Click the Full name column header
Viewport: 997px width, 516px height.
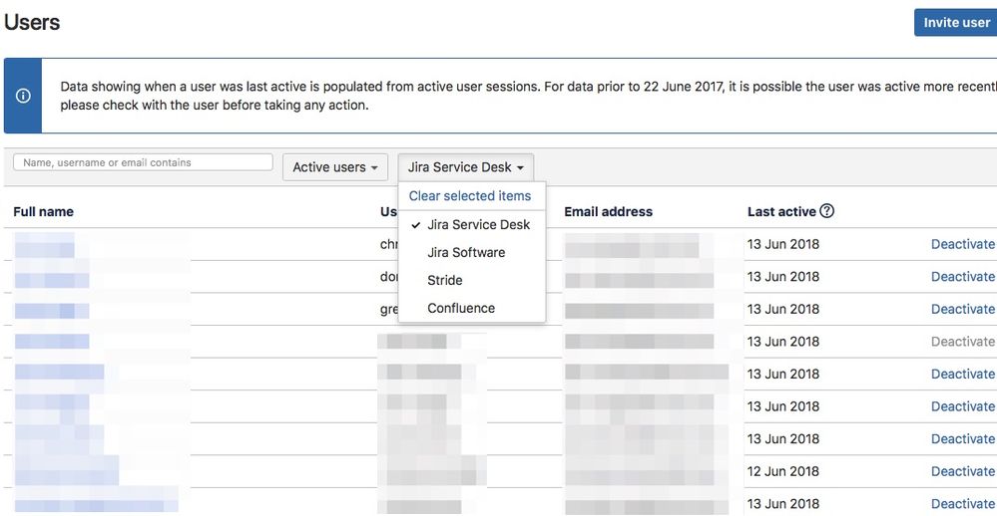click(43, 212)
